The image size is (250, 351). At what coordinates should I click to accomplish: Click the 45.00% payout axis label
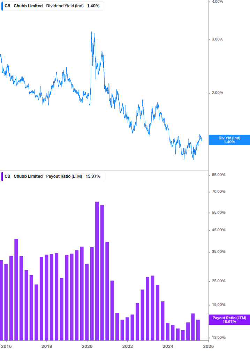click(219, 230)
